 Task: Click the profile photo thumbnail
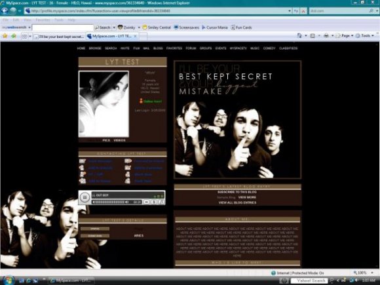point(104,104)
